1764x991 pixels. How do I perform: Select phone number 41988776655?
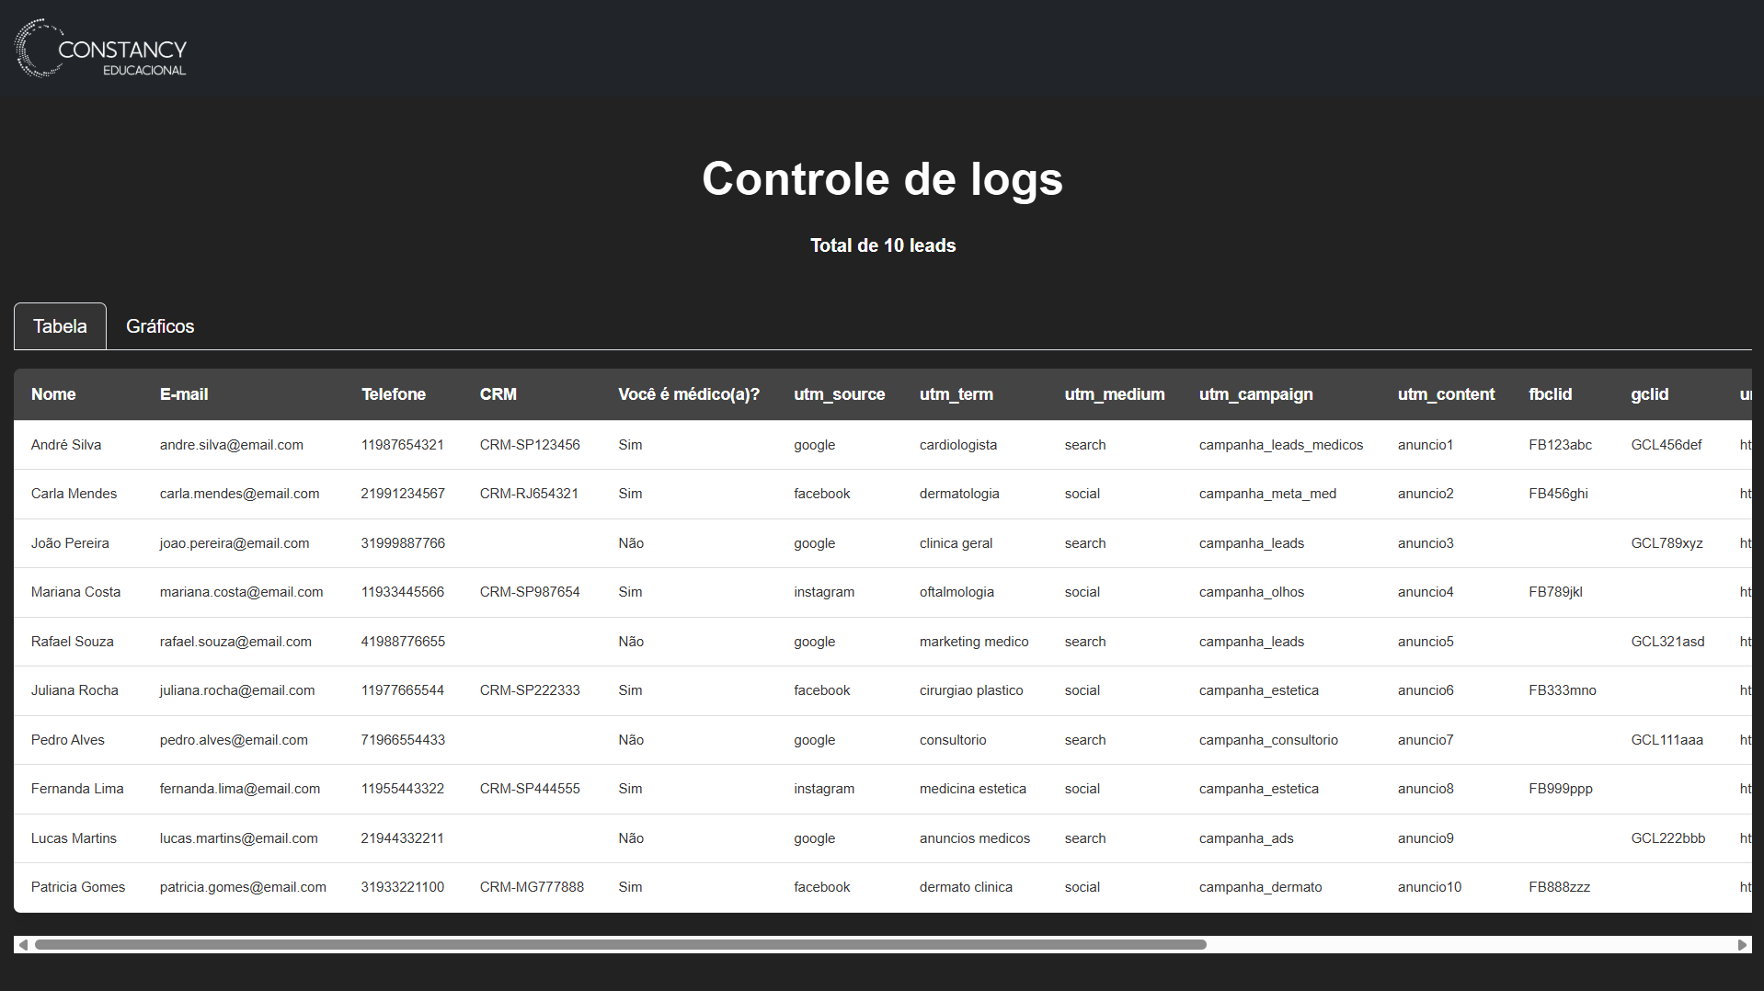[x=403, y=642]
